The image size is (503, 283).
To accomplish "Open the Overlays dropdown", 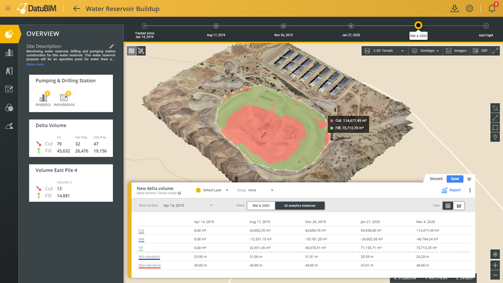I will (x=425, y=51).
